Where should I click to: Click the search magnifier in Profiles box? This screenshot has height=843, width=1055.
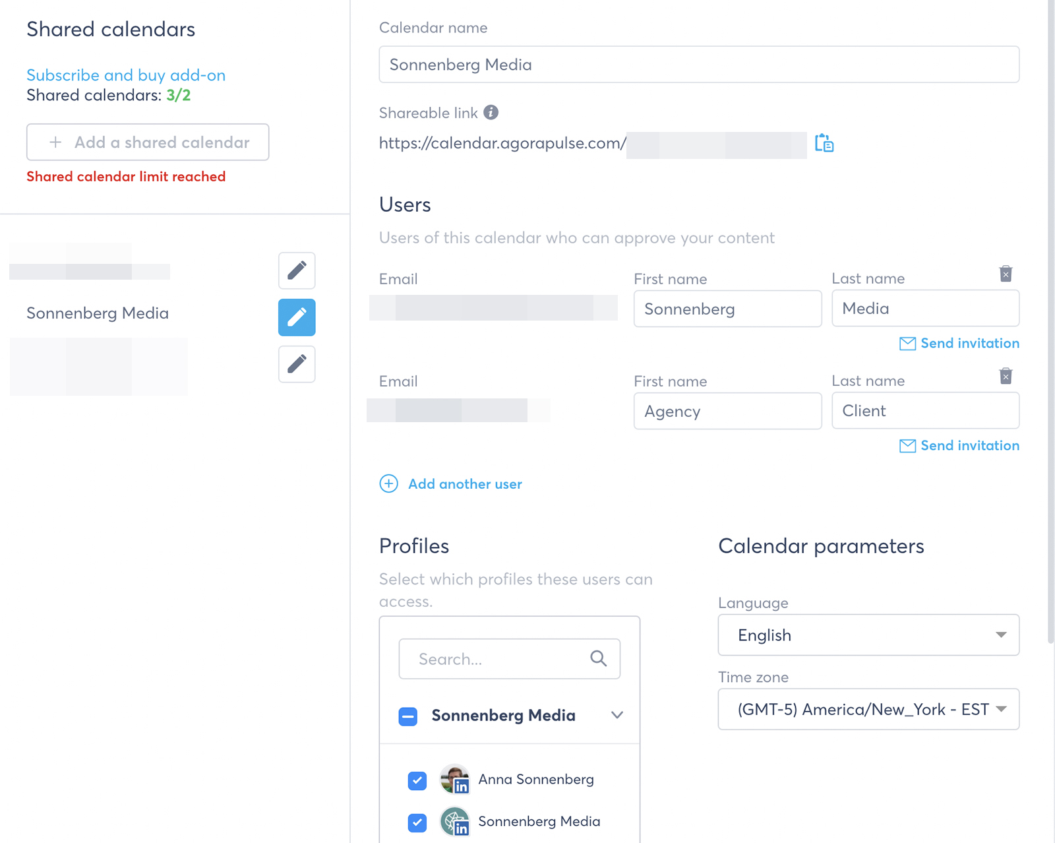(x=598, y=658)
